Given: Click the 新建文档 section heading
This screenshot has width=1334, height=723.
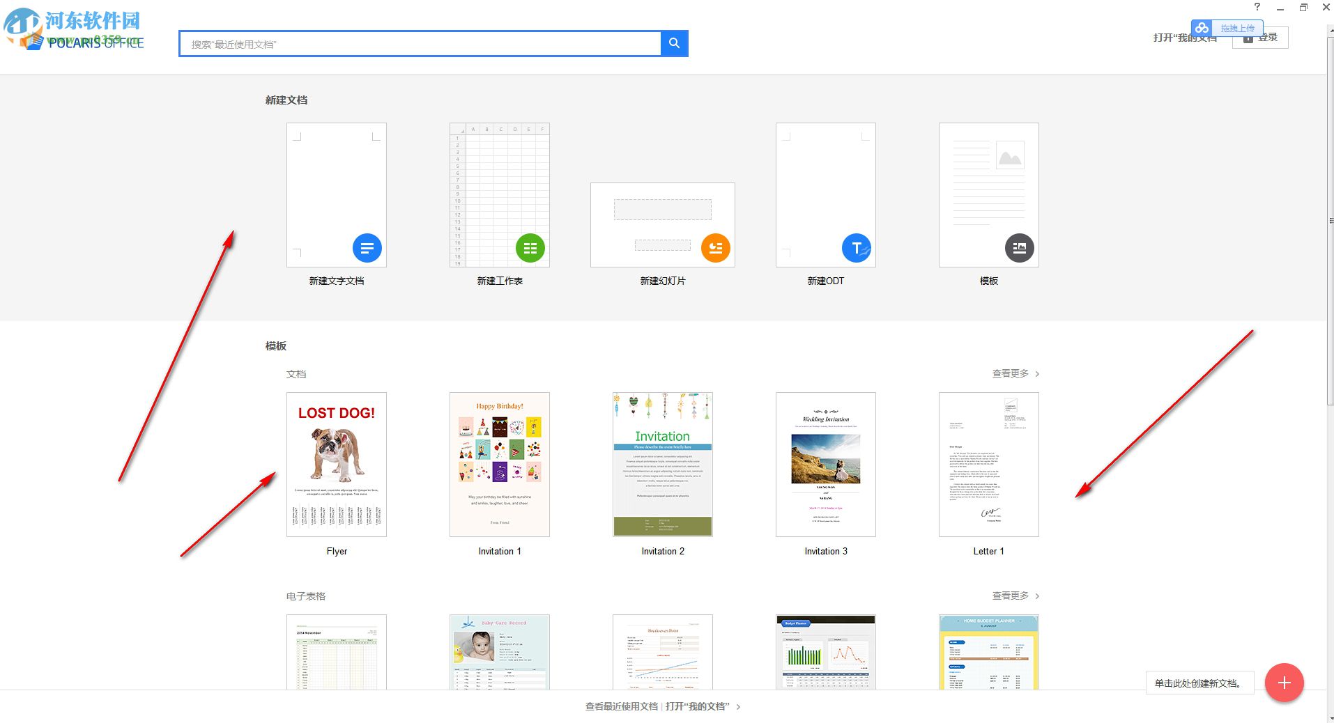Looking at the screenshot, I should coord(286,100).
